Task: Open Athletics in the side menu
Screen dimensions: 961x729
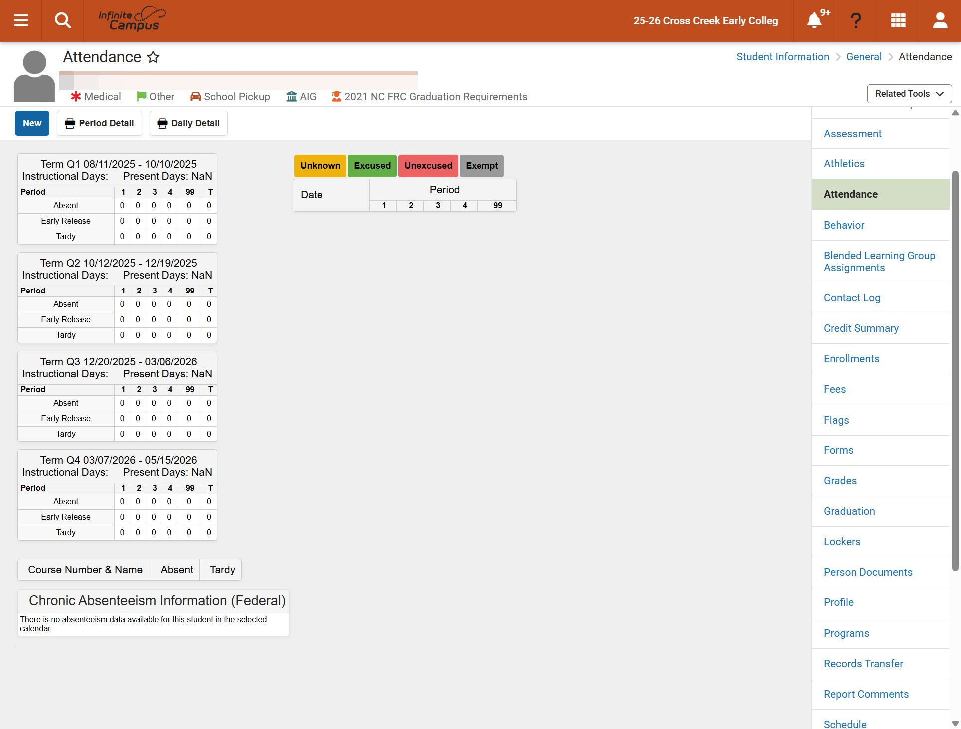Action: click(881, 164)
